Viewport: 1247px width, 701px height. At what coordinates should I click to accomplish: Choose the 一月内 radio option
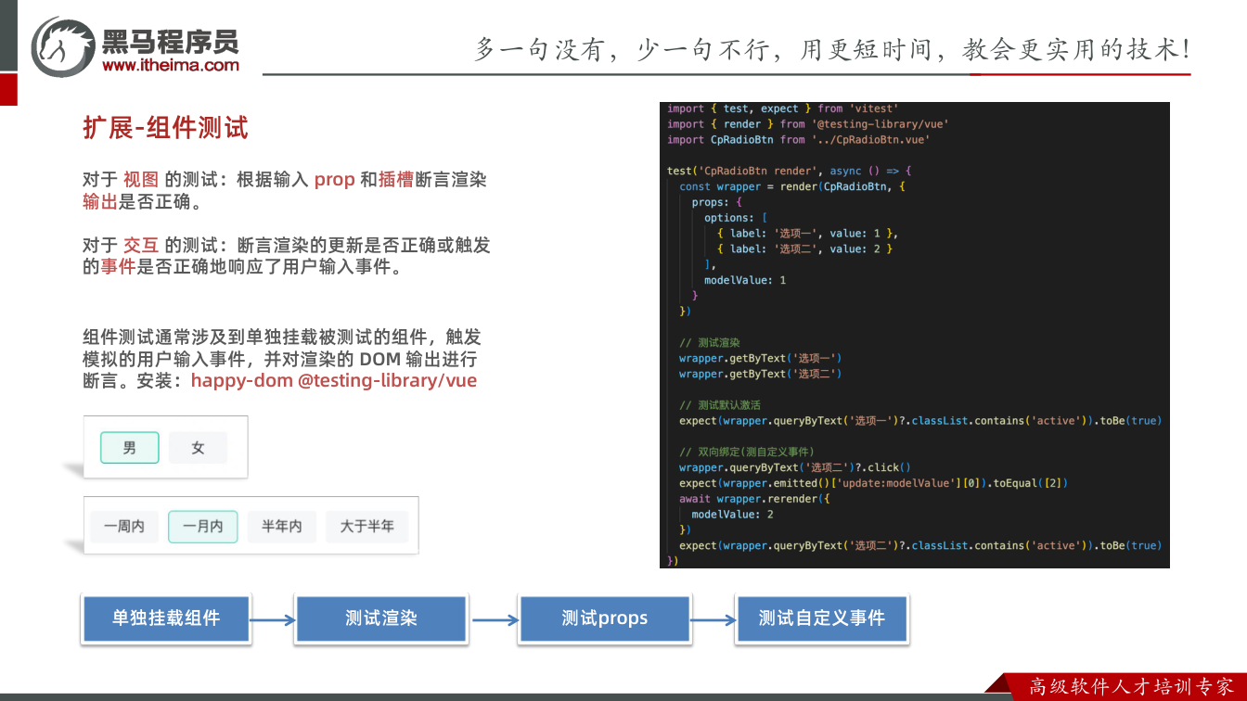(202, 527)
